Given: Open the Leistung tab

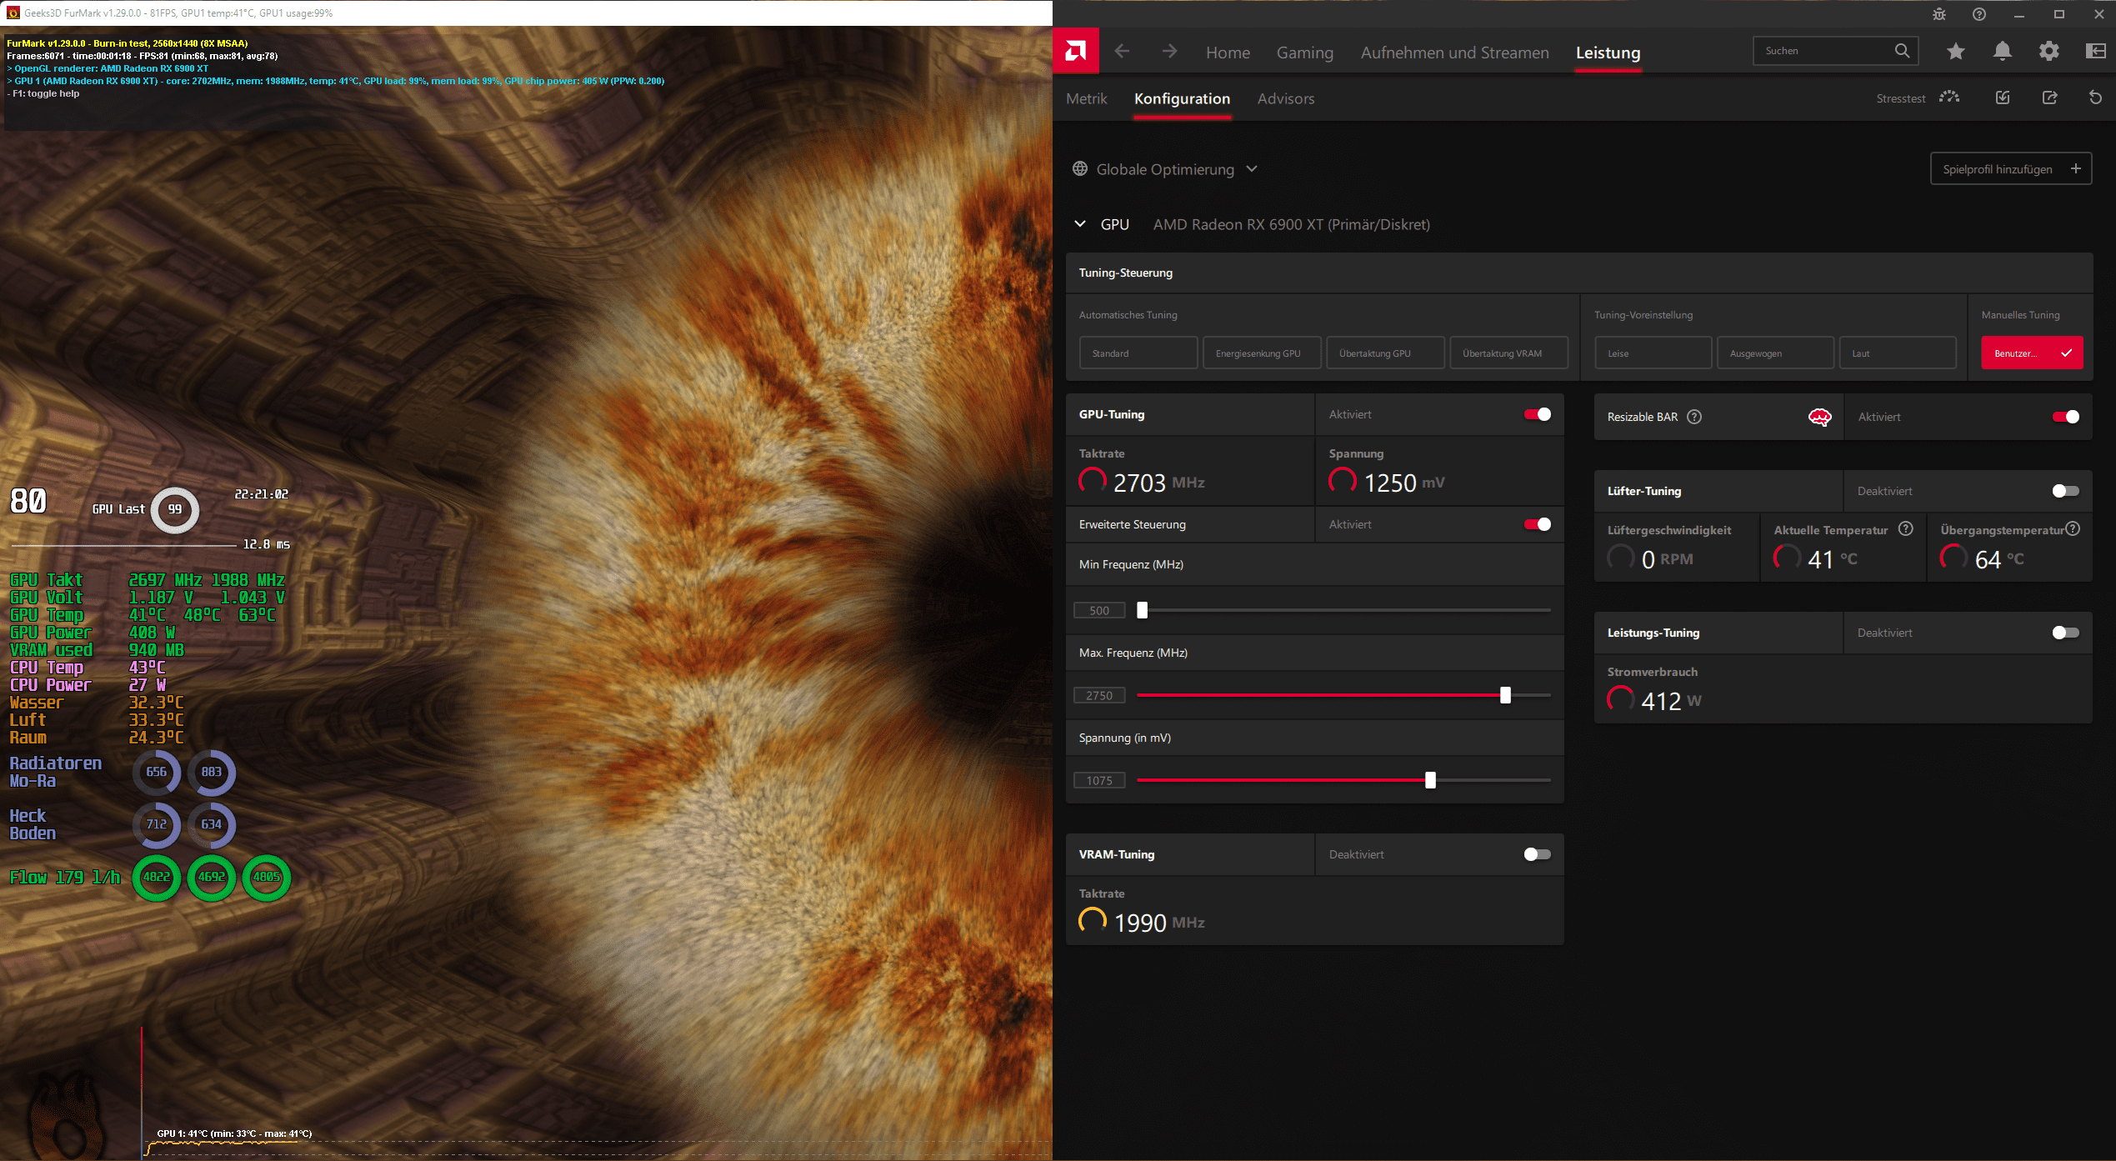Looking at the screenshot, I should pyautogui.click(x=1608, y=53).
